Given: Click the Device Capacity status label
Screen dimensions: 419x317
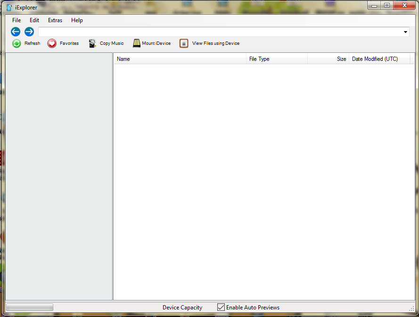Looking at the screenshot, I should 182,308.
